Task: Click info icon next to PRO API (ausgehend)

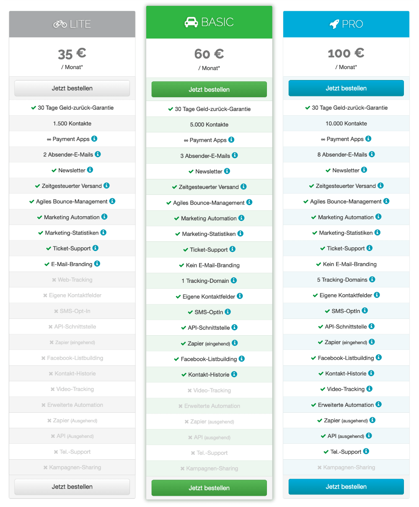Action: click(x=369, y=436)
